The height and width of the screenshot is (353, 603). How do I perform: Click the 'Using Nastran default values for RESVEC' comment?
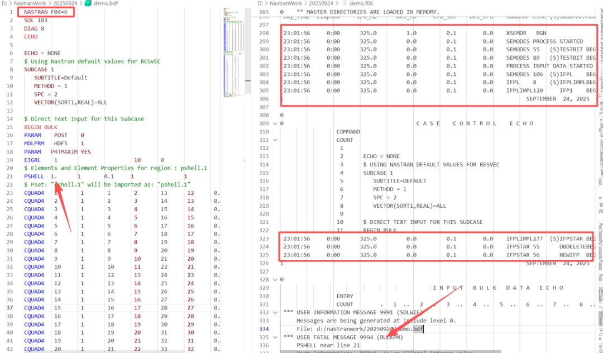pos(92,61)
